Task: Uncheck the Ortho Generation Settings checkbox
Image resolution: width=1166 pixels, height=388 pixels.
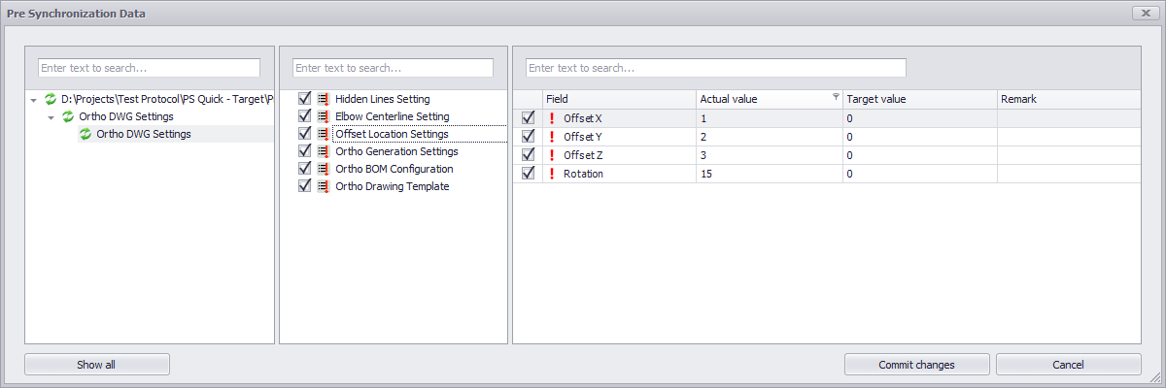Action: click(x=305, y=151)
